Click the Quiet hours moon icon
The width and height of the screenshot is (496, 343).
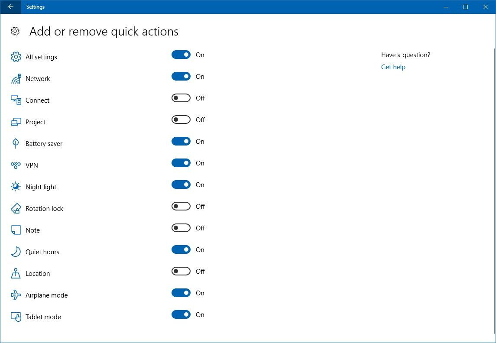tap(16, 252)
